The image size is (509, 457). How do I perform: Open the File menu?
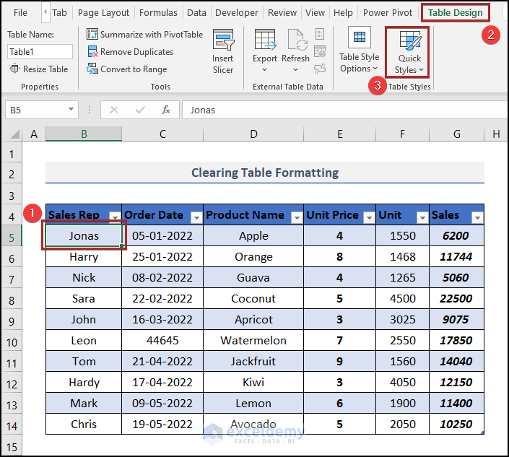tap(20, 13)
